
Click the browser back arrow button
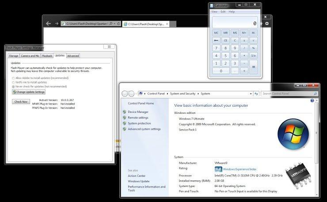tap(48, 23)
